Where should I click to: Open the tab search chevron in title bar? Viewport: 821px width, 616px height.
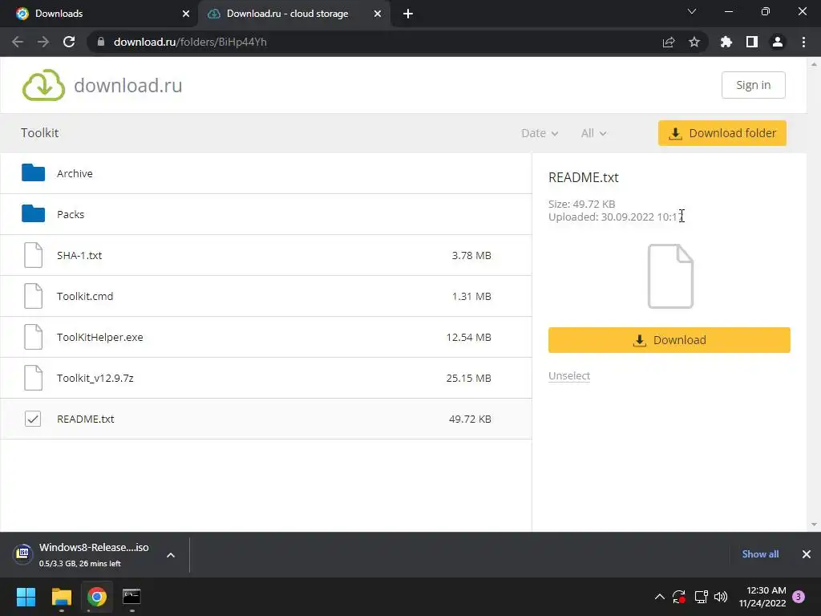pyautogui.click(x=692, y=11)
